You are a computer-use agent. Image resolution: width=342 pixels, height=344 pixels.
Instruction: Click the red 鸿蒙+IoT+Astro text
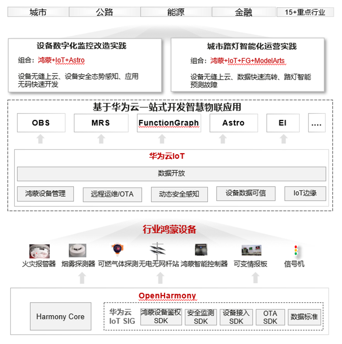pyautogui.click(x=61, y=60)
